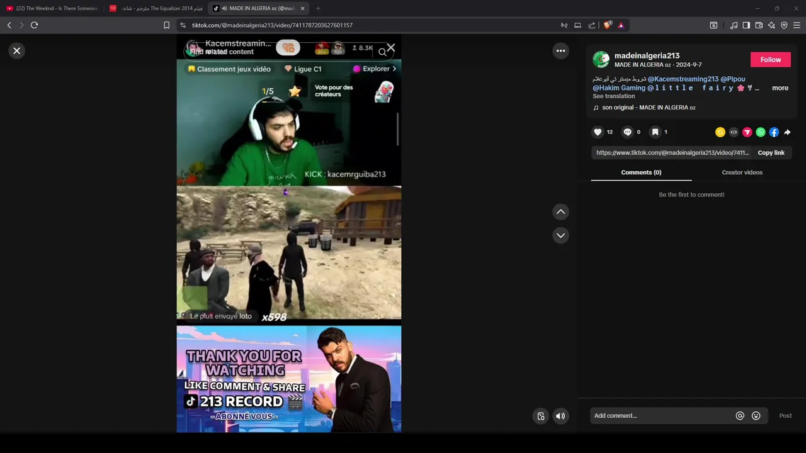806x453 pixels.
Task: Dismiss the Find related content bar
Action: coord(391,48)
